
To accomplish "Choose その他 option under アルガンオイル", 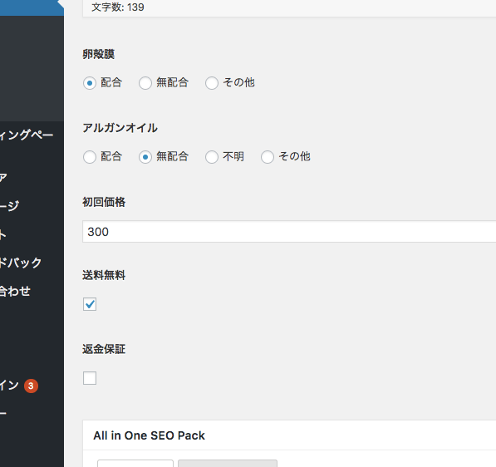I will point(268,157).
